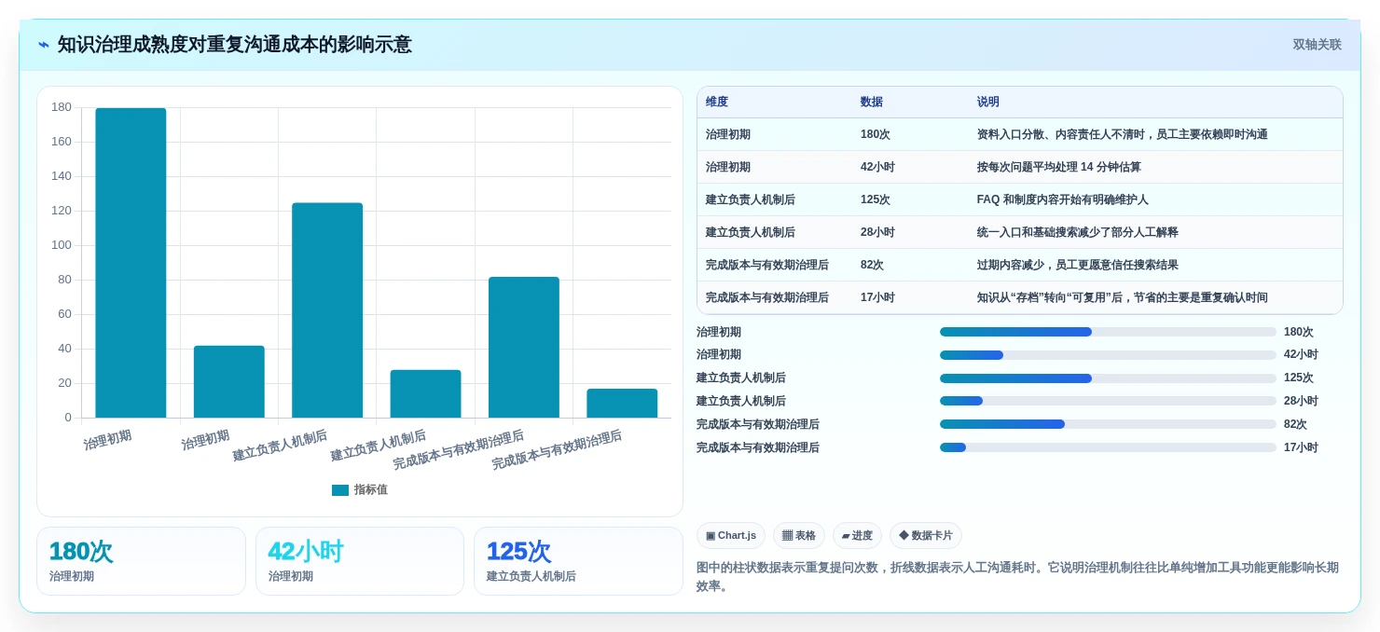Click table cell 42小时
This screenshot has width=1380, height=632.
point(877,167)
